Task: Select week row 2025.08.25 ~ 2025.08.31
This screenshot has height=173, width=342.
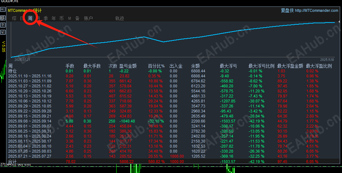Action: click(x=30, y=131)
